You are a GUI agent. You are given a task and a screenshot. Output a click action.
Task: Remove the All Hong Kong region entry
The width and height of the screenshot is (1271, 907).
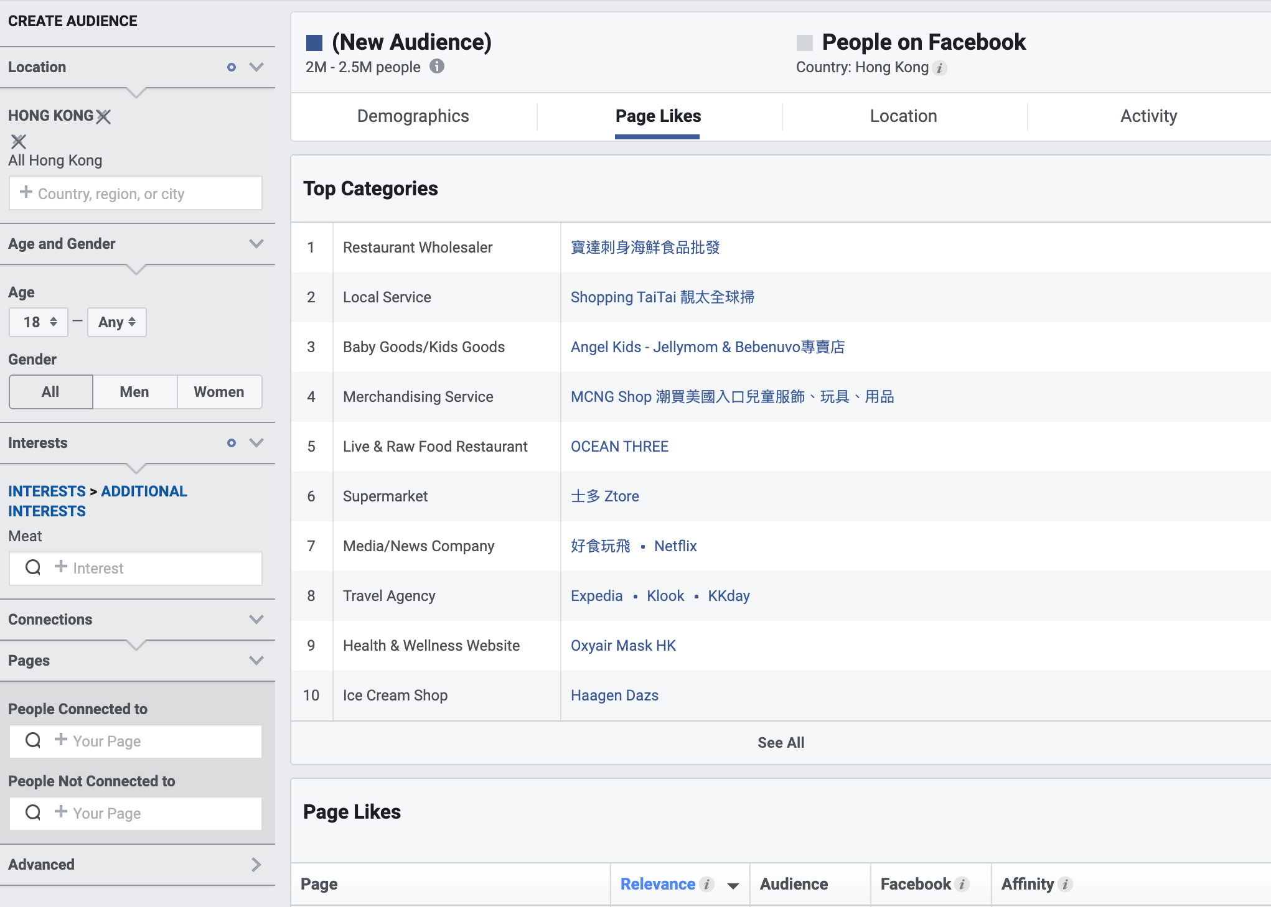click(x=19, y=141)
